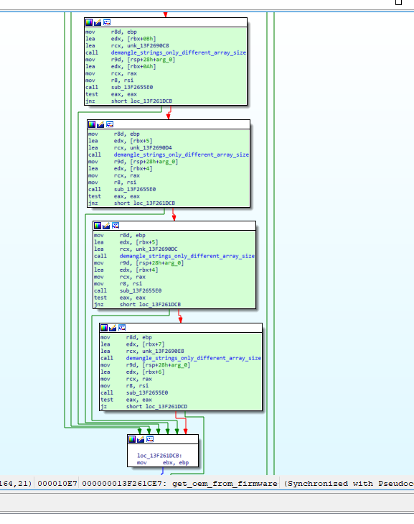The image size is (414, 524).
Task: Click get_oem_from_firmware in status bar
Action: point(225,484)
